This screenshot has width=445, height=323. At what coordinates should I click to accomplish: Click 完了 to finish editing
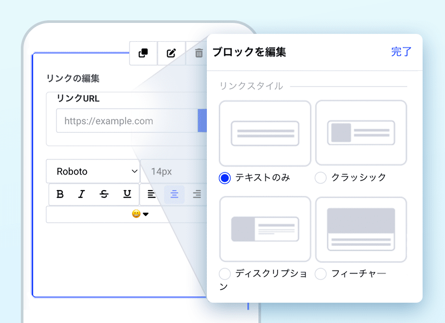(401, 52)
